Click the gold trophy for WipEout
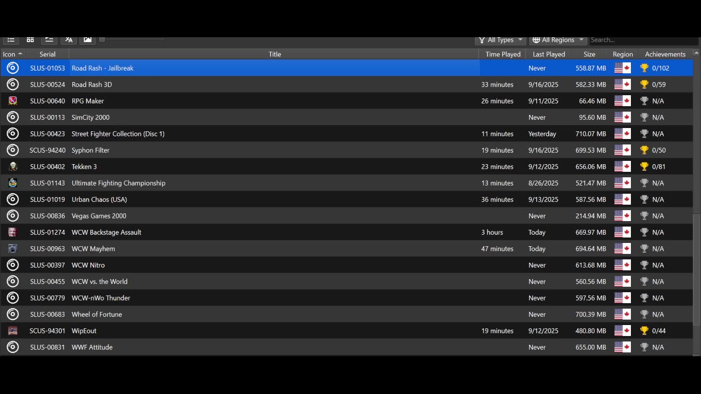The width and height of the screenshot is (701, 394). click(x=644, y=331)
